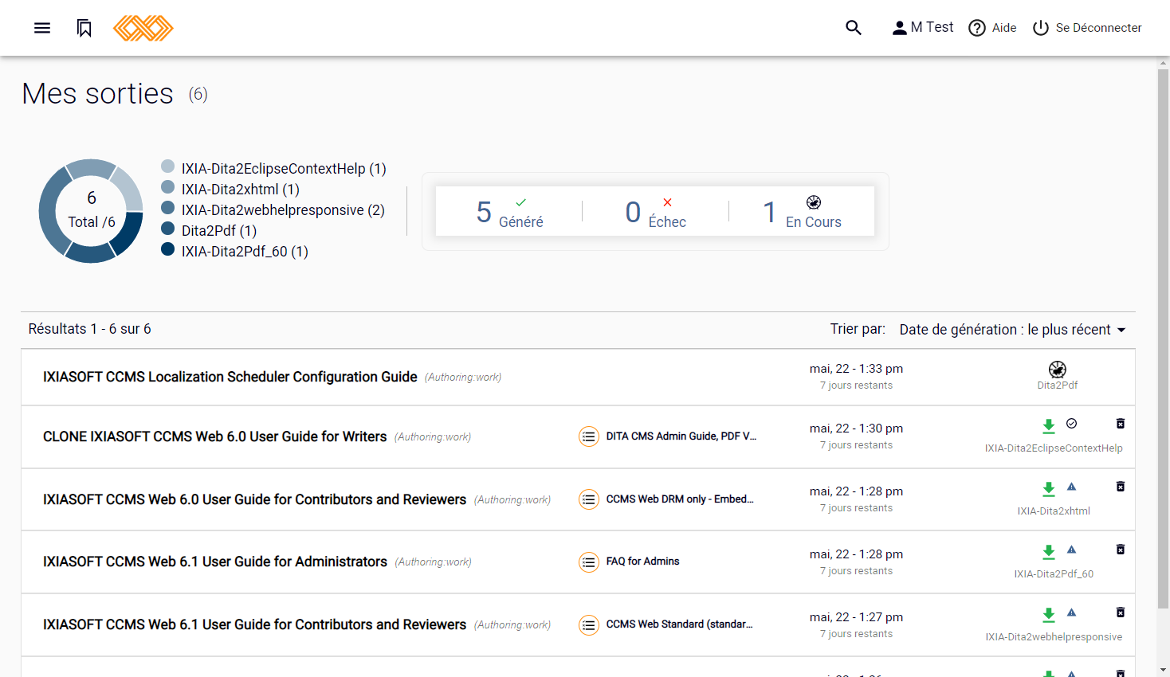
Task: Download the IXIA-Dita2Pdf_60 output
Action: click(1049, 552)
